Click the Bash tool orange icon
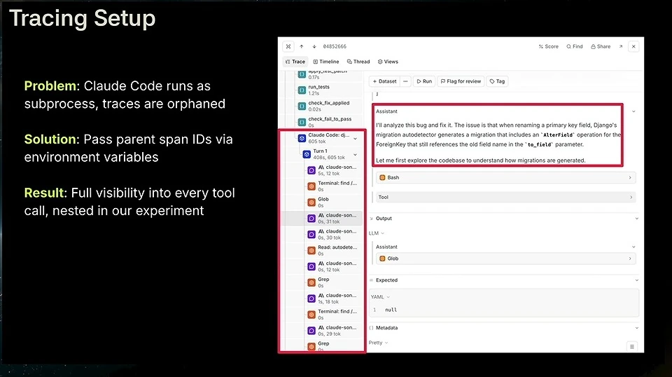 coord(382,177)
